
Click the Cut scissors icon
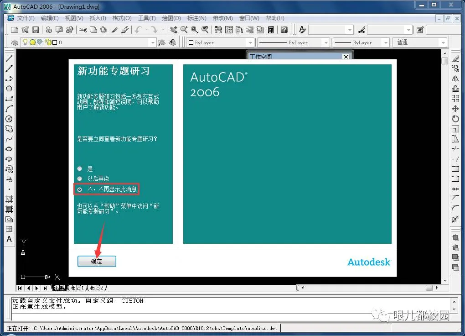click(83, 30)
